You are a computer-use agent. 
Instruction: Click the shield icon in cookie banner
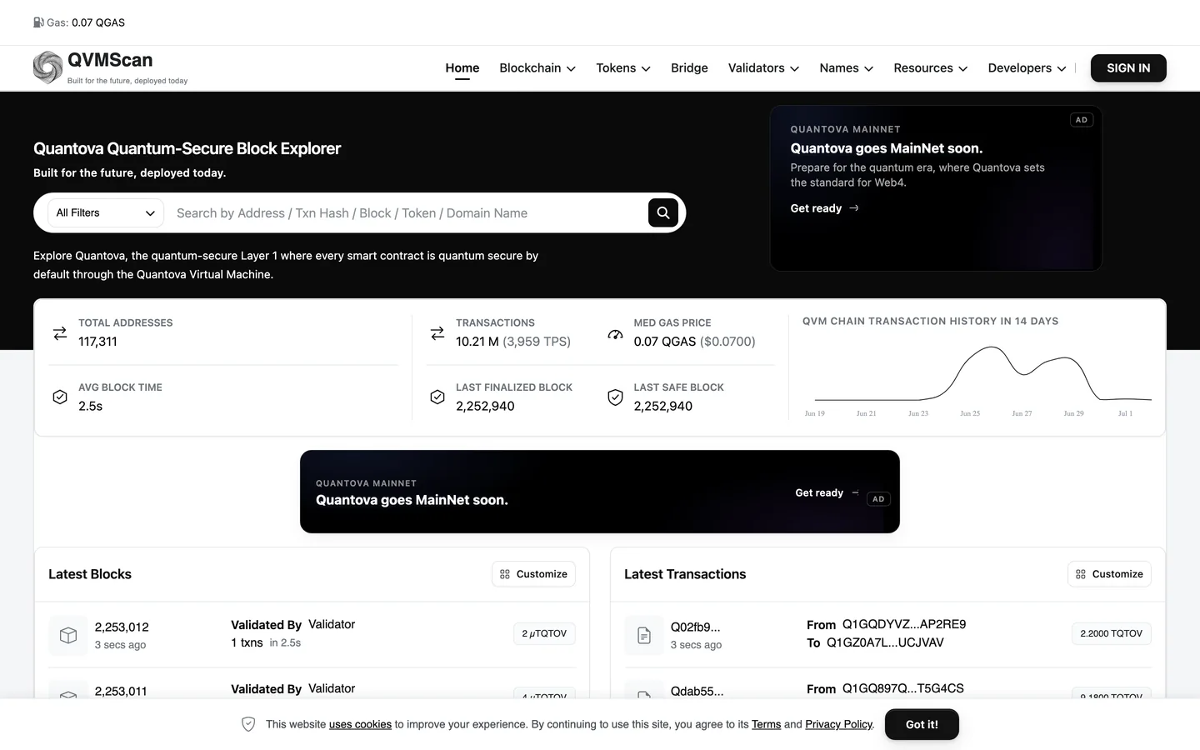point(248,724)
